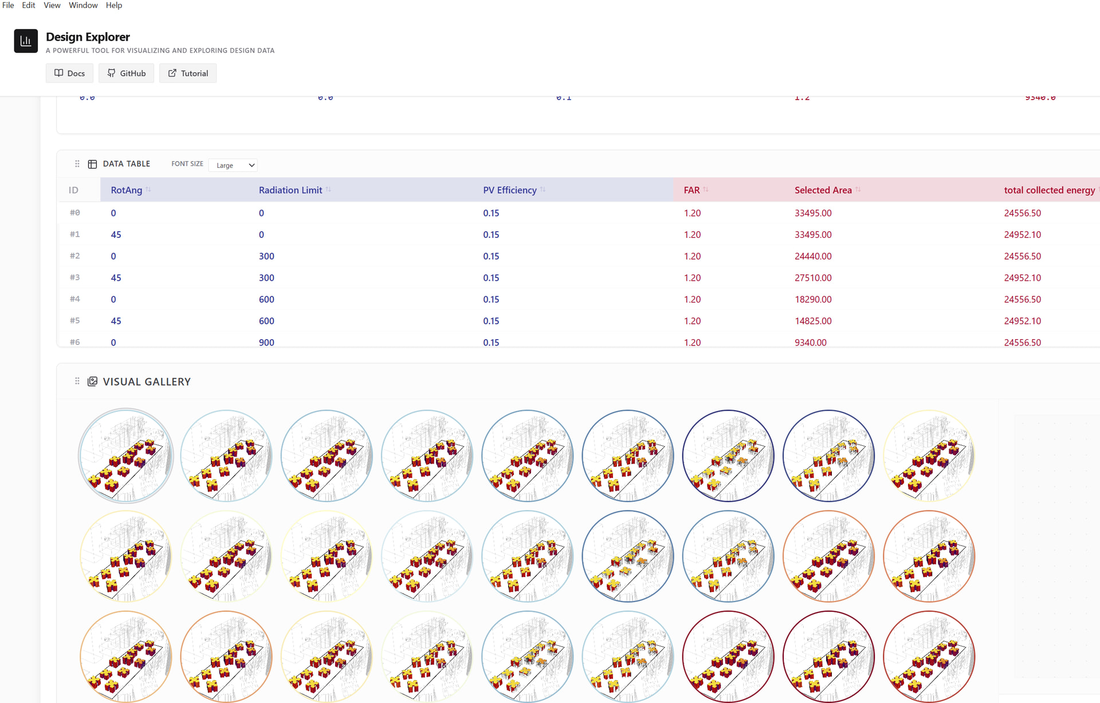Open the Font Size Large dropdown
This screenshot has height=703, width=1100.
[233, 165]
